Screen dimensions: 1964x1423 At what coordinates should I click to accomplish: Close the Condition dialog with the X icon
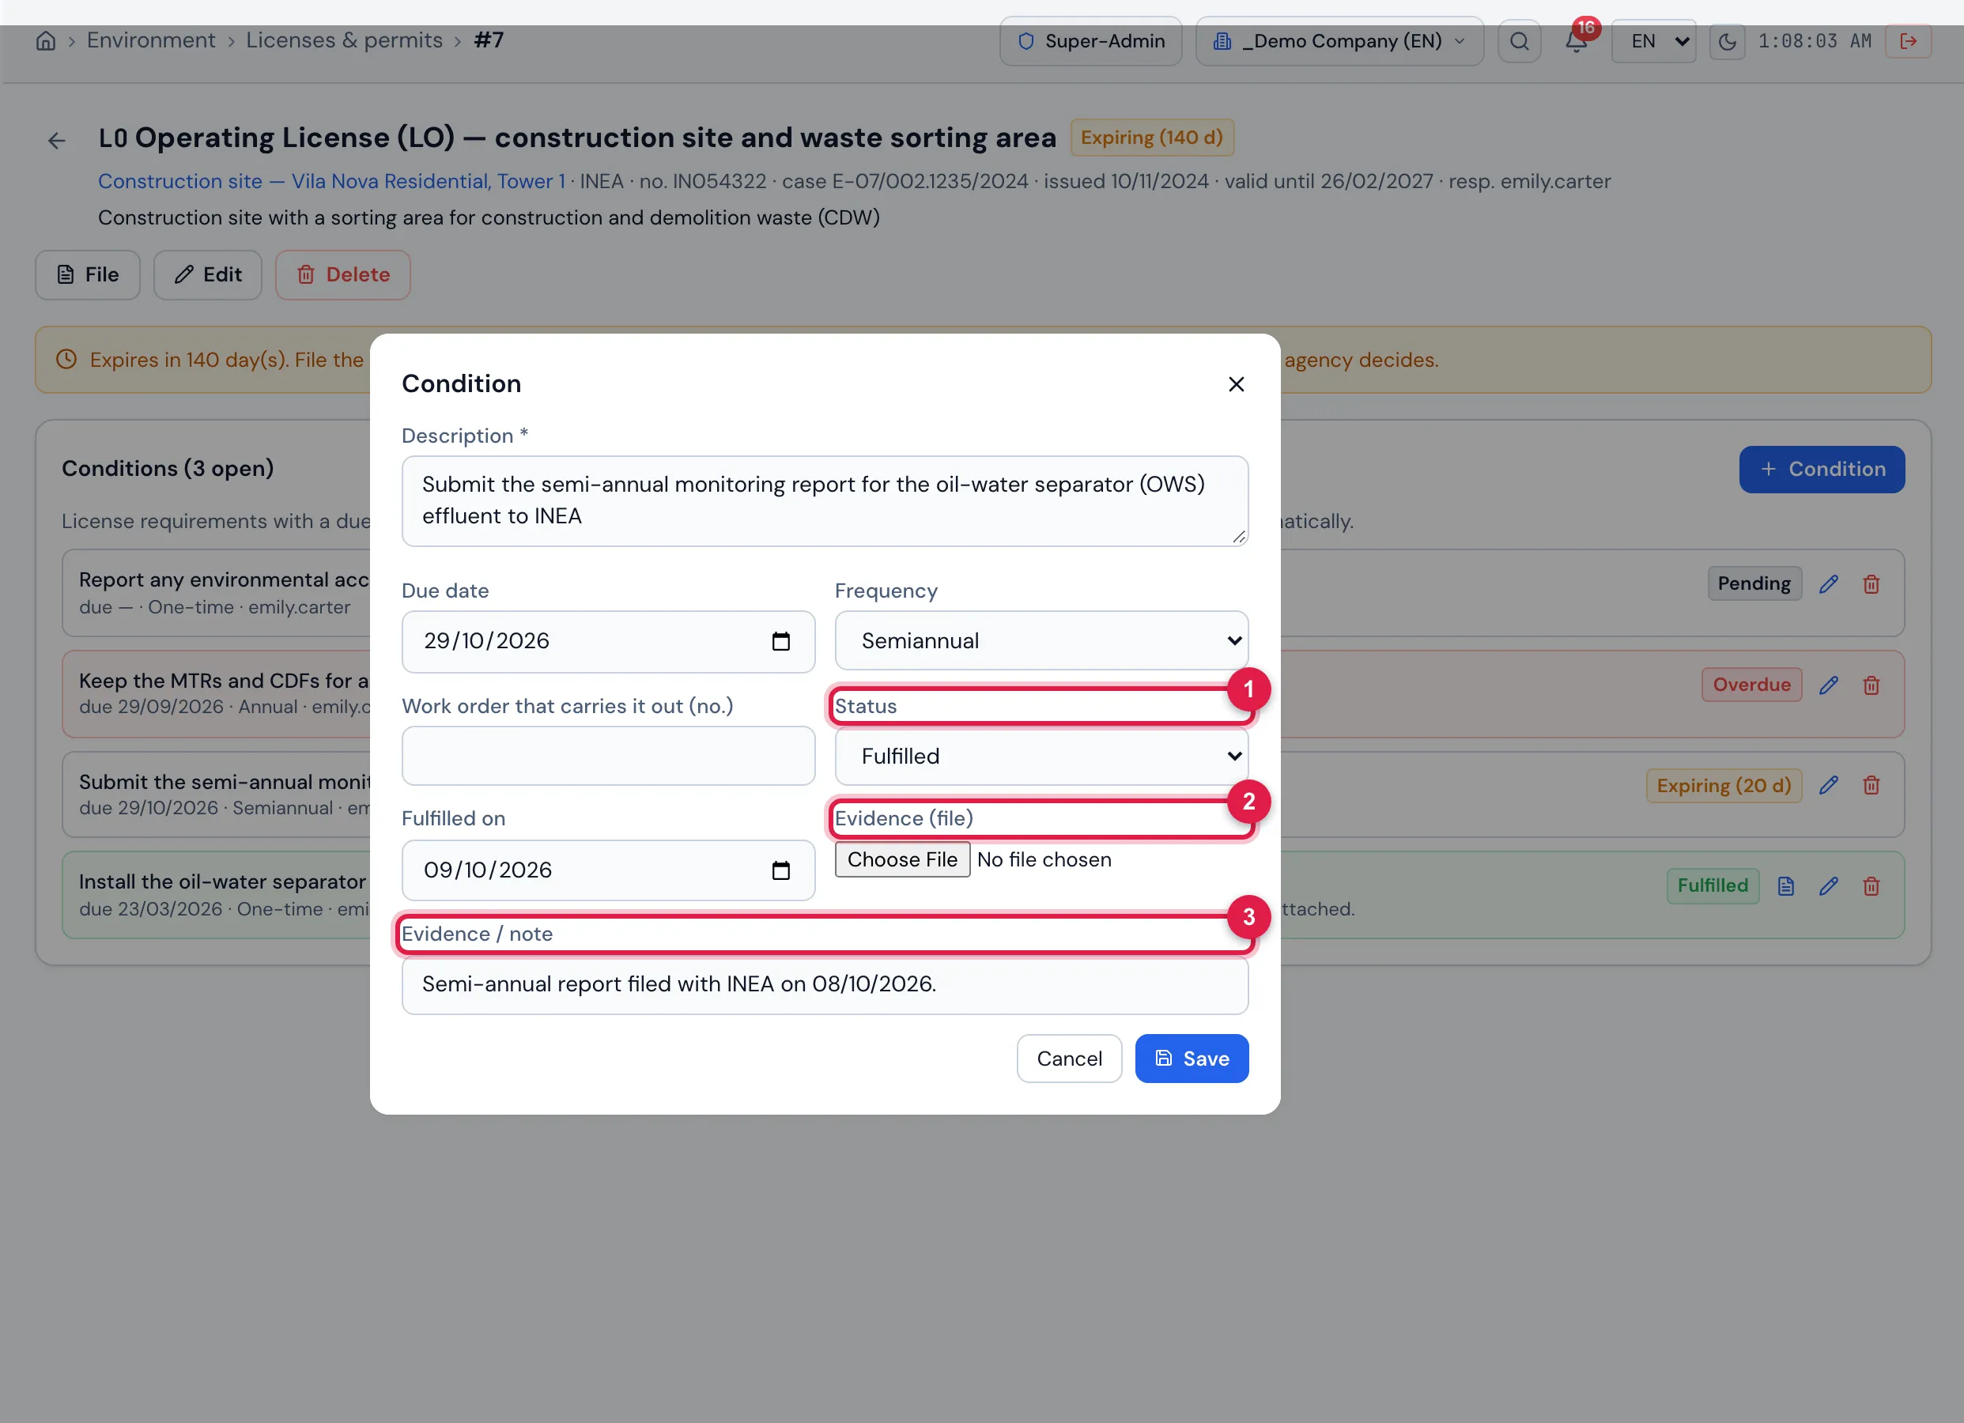pos(1236,383)
